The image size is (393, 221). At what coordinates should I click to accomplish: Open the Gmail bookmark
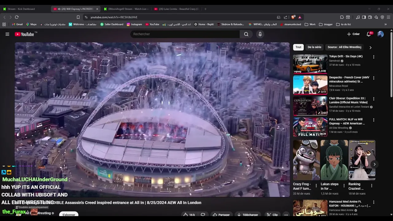[x=17, y=24]
